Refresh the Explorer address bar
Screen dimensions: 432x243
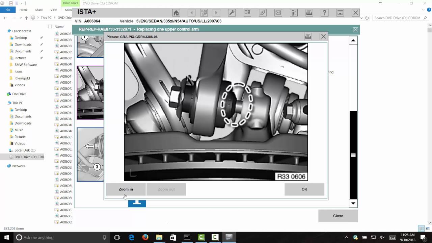click(x=367, y=18)
